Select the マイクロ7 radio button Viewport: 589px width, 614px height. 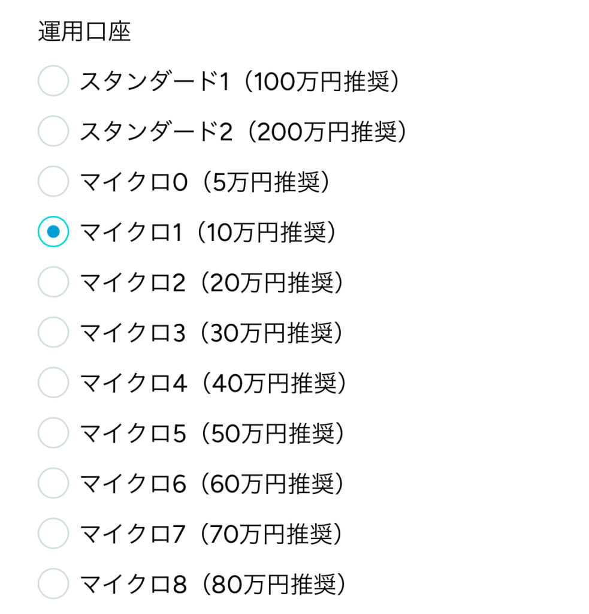[53, 533]
